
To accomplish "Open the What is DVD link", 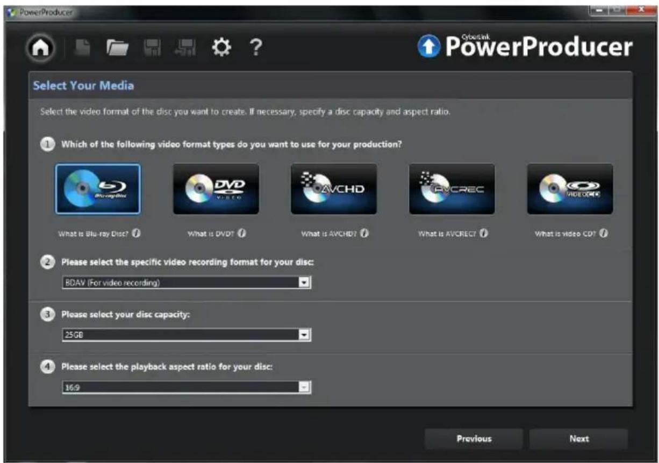I will (x=211, y=234).
